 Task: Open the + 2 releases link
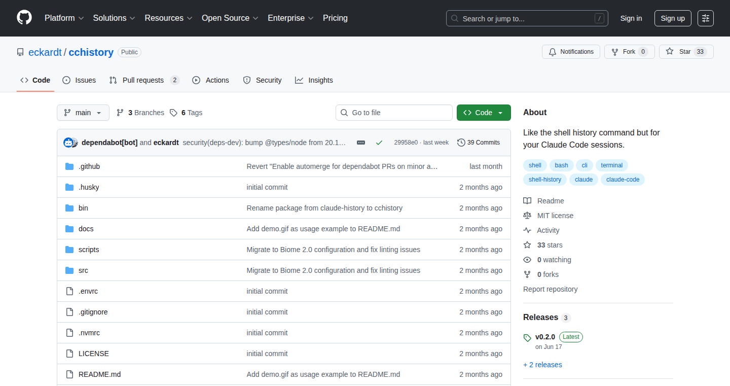coord(542,365)
